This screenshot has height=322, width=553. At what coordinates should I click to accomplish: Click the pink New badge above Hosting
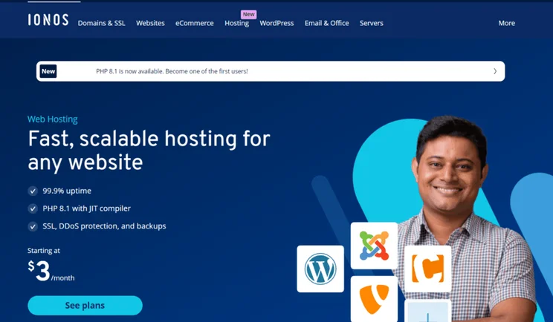tap(249, 14)
